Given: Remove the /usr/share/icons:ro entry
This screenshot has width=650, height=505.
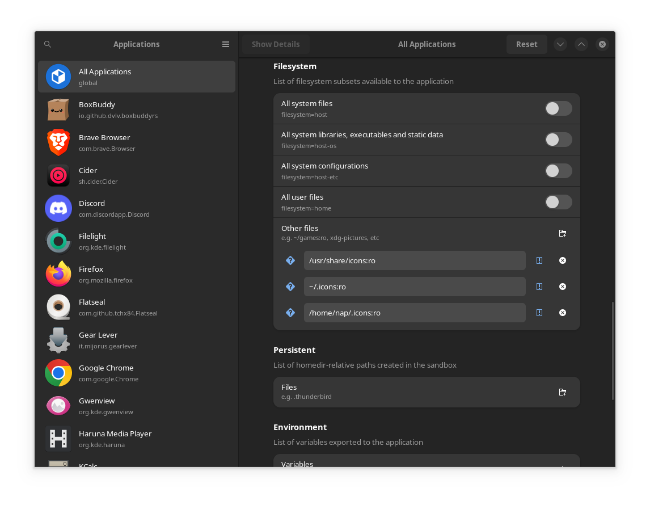Looking at the screenshot, I should point(563,260).
